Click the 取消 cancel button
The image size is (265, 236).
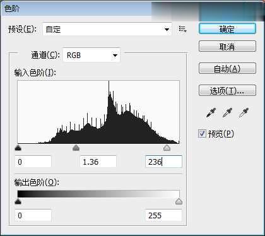[227, 47]
